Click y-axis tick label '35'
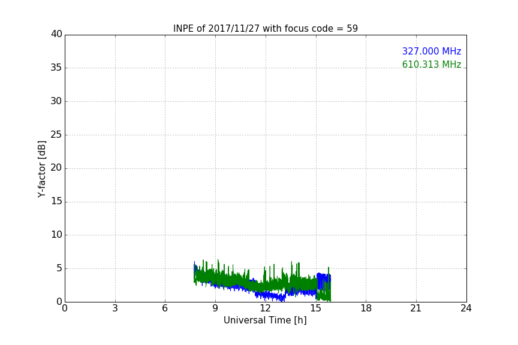This screenshot has width=518, height=345. pos(56,68)
